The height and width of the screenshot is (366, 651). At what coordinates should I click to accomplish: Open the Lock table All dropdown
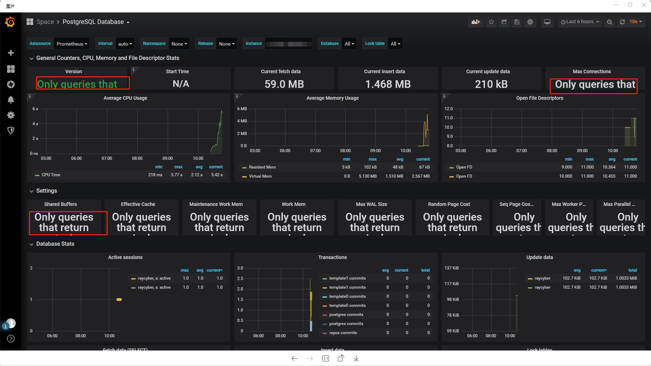pyautogui.click(x=395, y=44)
